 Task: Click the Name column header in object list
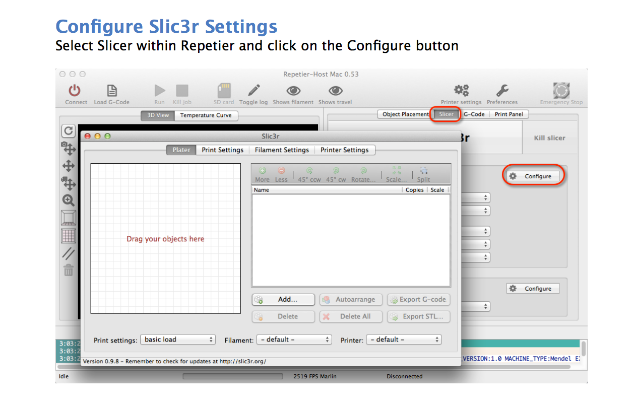(327, 190)
